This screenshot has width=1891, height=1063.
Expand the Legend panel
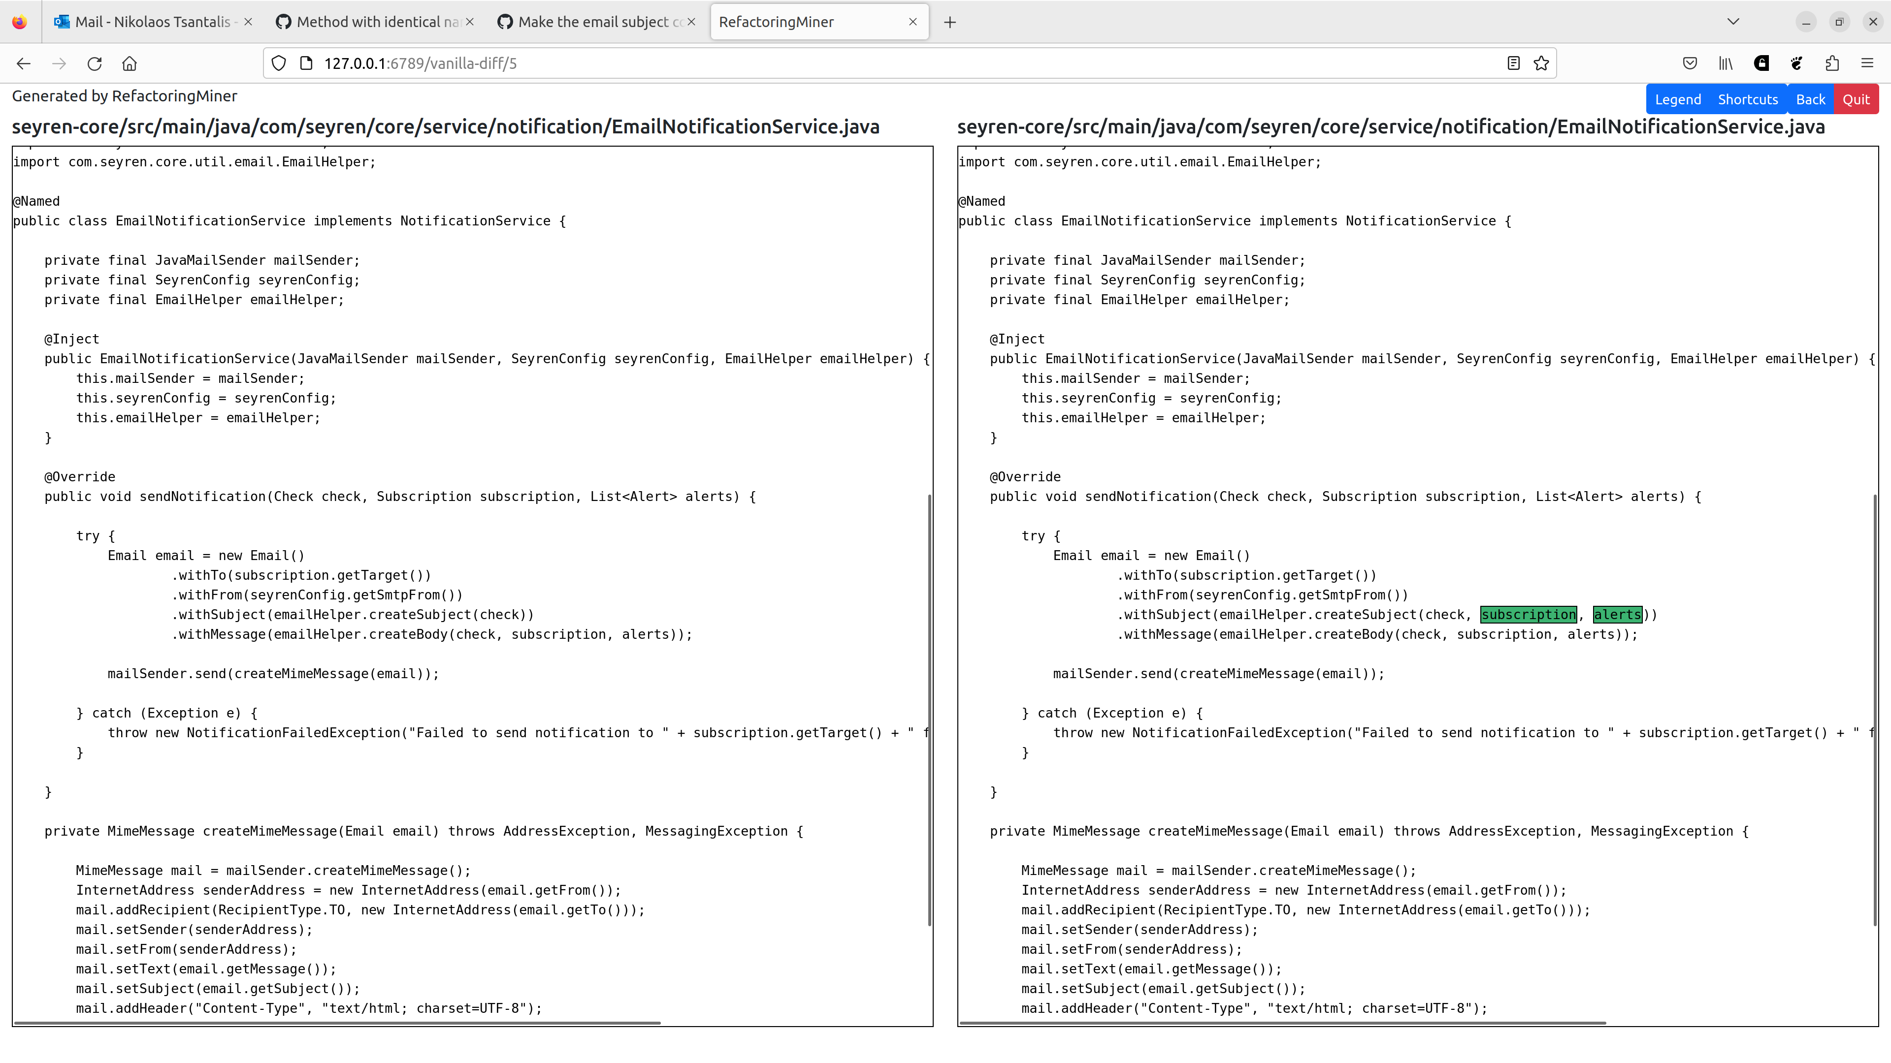(1678, 98)
